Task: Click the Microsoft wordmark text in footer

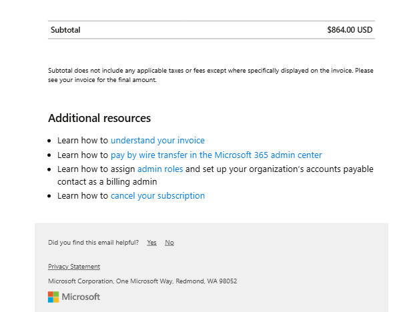Action: tap(81, 297)
